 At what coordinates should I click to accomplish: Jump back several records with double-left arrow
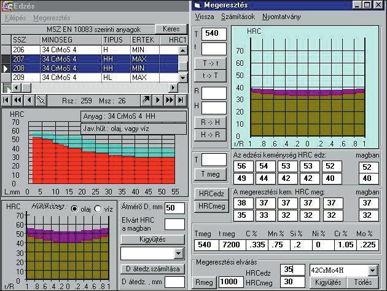pos(18,100)
